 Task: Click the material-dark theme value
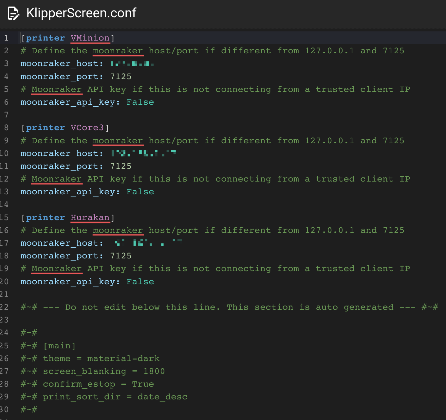123,359
